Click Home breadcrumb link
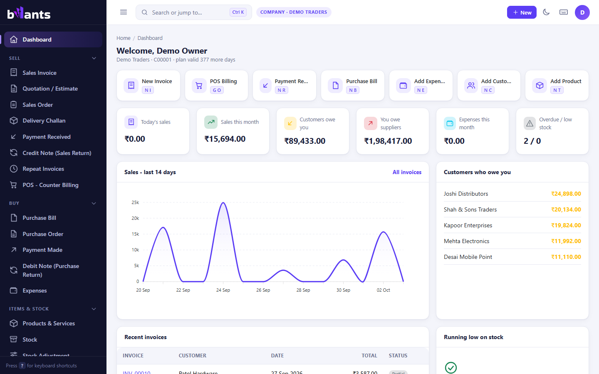 (124, 38)
